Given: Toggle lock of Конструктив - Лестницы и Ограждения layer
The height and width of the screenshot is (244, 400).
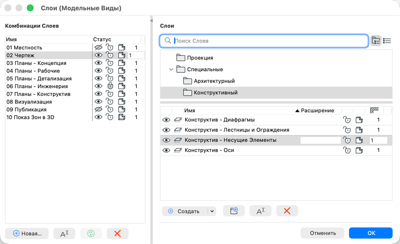Looking at the screenshot, I should tap(347, 130).
